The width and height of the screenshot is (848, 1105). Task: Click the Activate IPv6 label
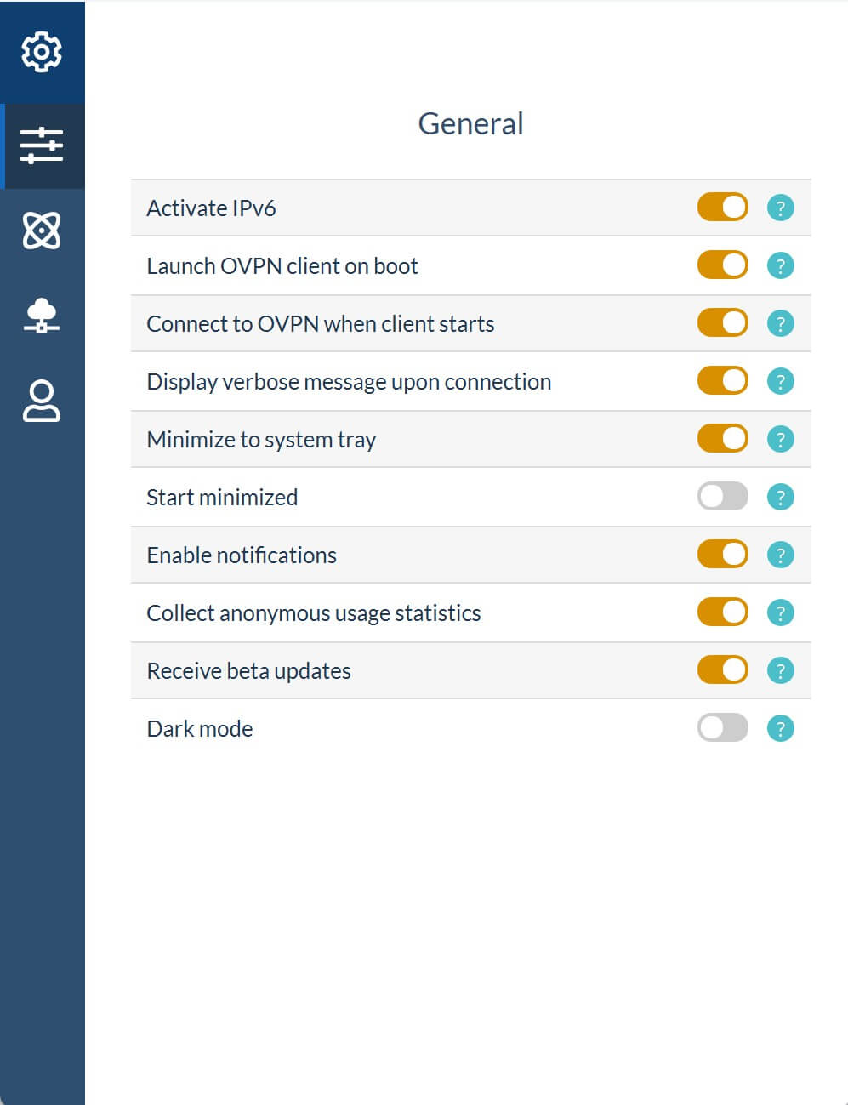click(211, 208)
